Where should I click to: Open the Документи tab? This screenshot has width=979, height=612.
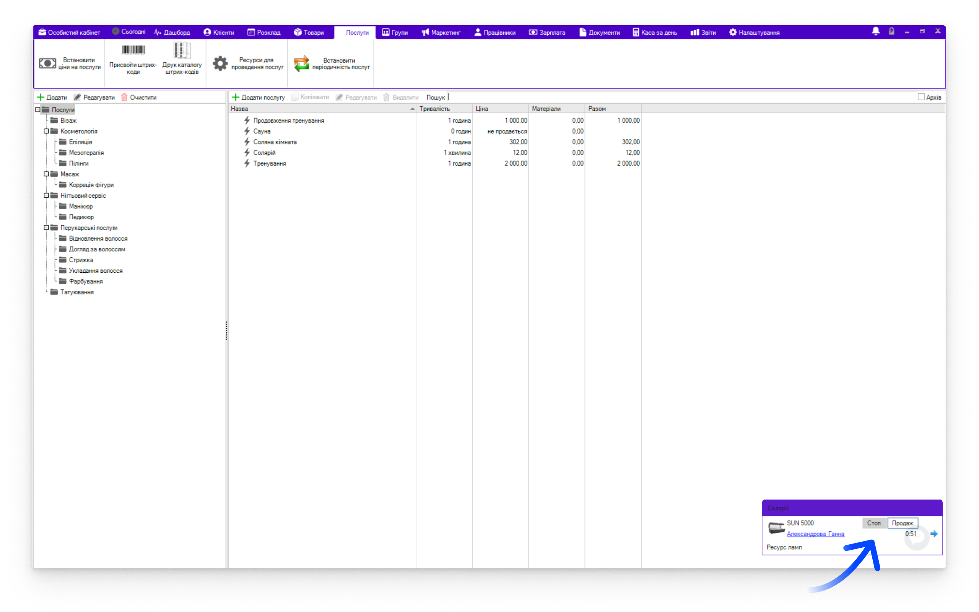coord(599,33)
